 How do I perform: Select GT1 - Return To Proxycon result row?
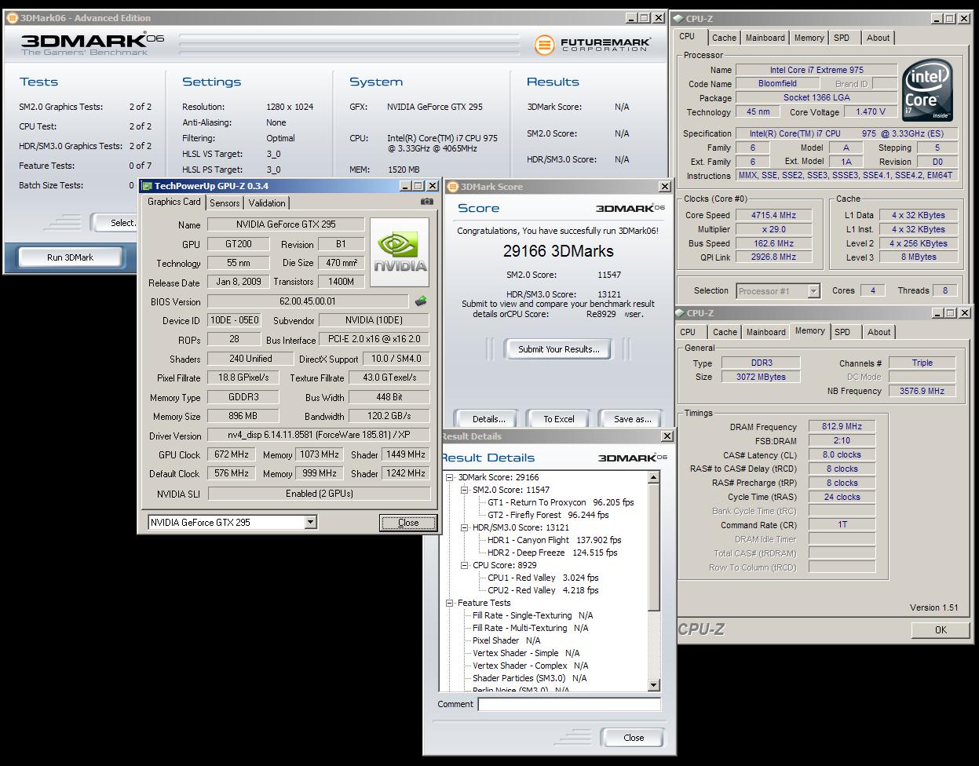tap(561, 502)
